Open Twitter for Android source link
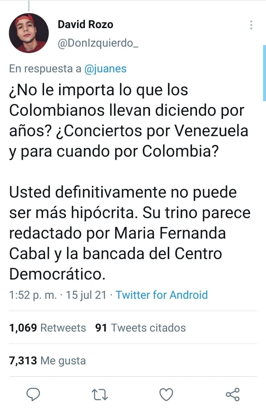 pyautogui.click(x=162, y=295)
